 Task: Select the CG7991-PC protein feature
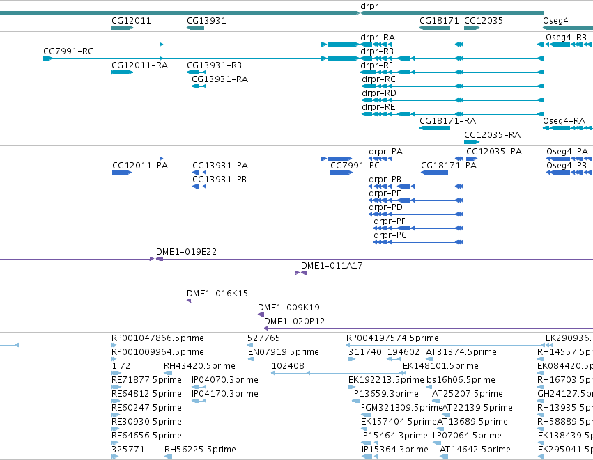[341, 173]
